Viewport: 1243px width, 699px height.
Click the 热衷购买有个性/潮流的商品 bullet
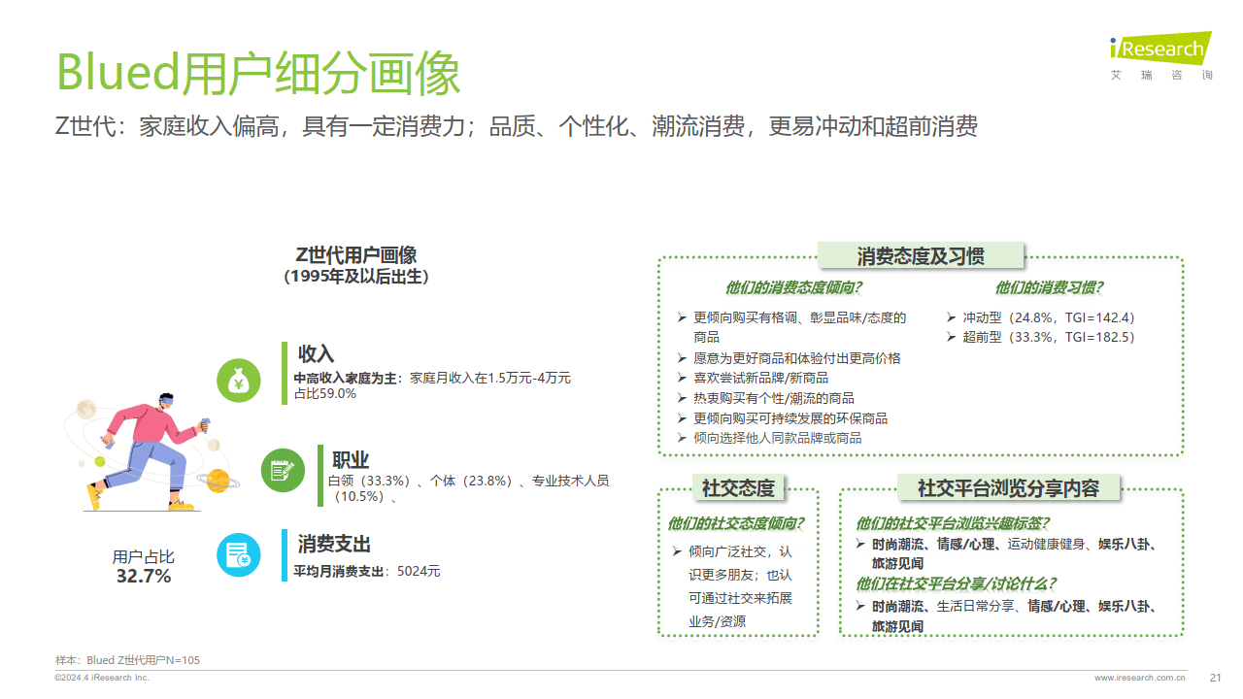(765, 398)
